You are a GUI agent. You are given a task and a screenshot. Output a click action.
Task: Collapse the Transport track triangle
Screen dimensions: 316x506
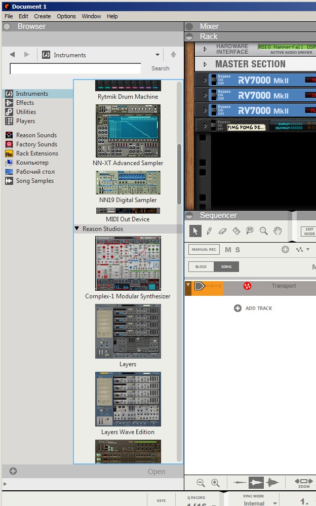[187, 285]
